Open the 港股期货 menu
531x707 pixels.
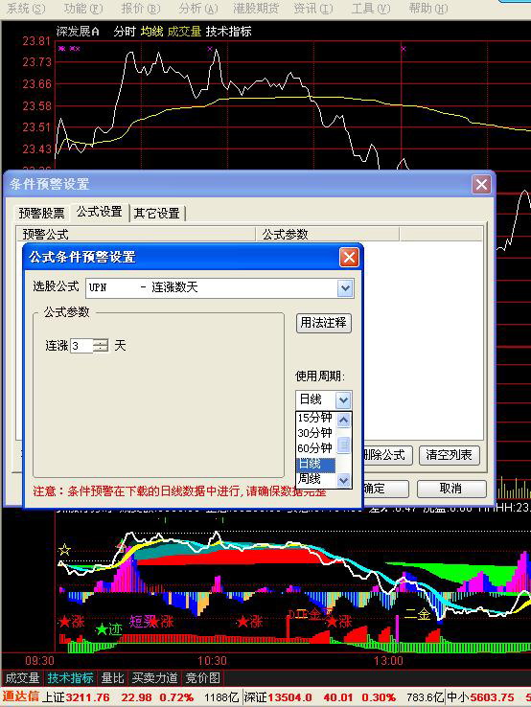coord(256,9)
